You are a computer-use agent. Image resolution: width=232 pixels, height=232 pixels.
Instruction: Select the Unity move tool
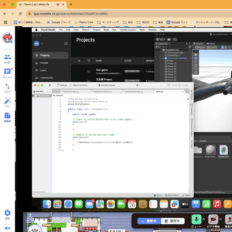195,58
